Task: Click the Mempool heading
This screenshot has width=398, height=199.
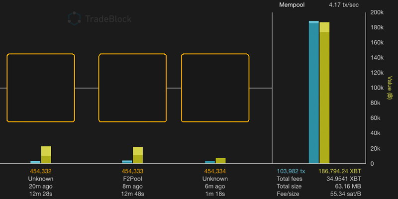Action: pos(293,5)
